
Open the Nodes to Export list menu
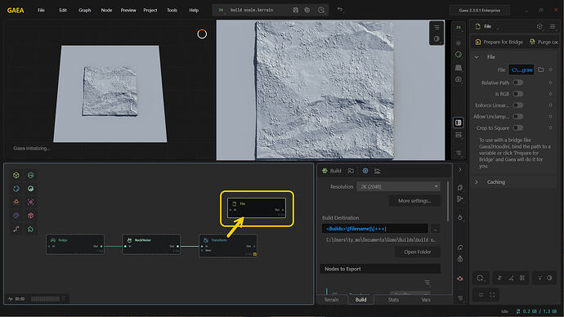[427, 282]
